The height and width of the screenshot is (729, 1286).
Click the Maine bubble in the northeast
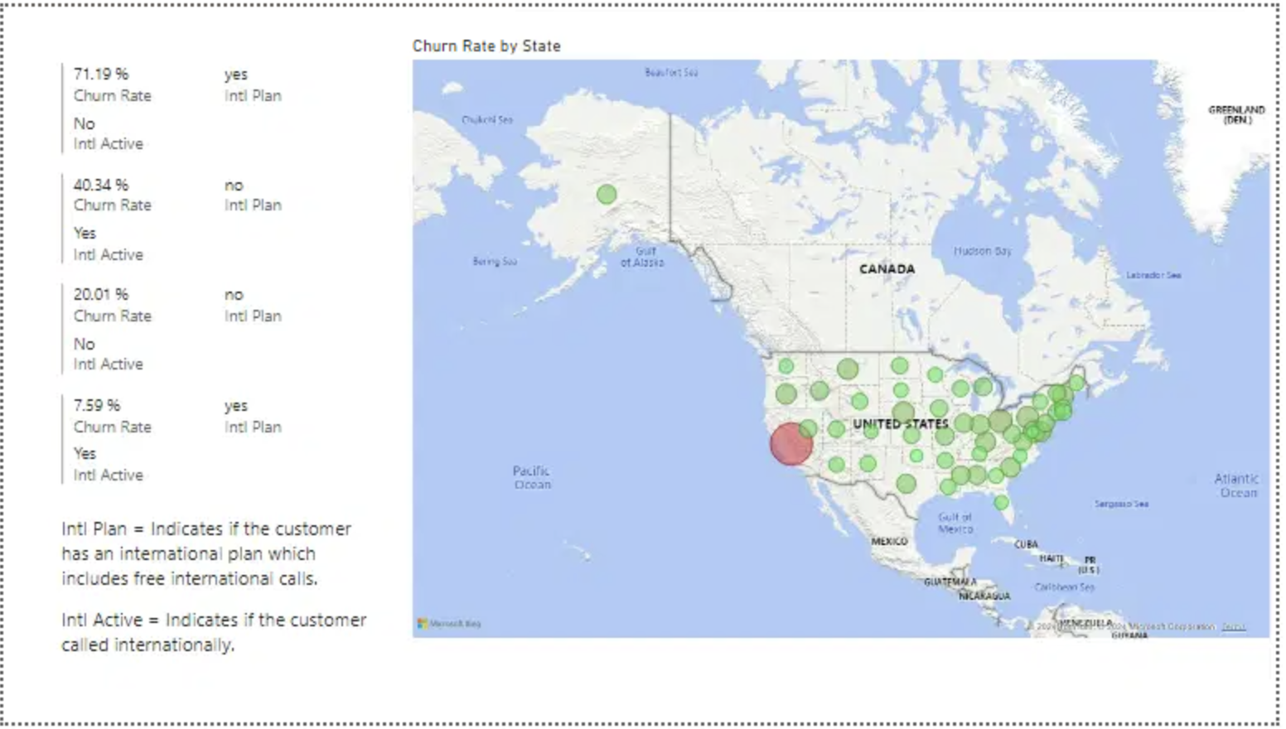1076,383
